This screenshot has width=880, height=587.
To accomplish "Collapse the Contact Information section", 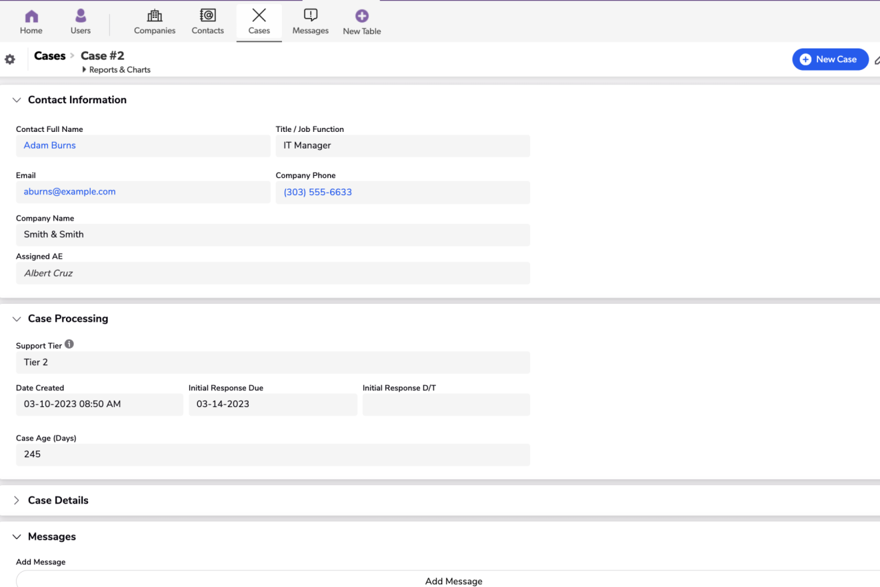I will (x=17, y=100).
